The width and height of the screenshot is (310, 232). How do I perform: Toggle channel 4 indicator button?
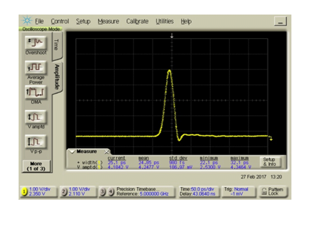(x=111, y=191)
